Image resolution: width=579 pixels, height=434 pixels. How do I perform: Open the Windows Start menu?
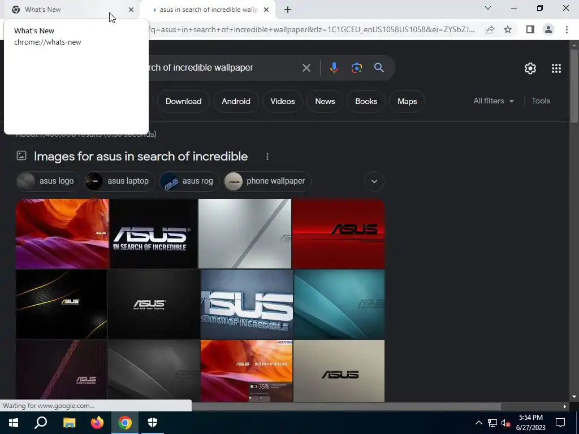[x=14, y=423]
